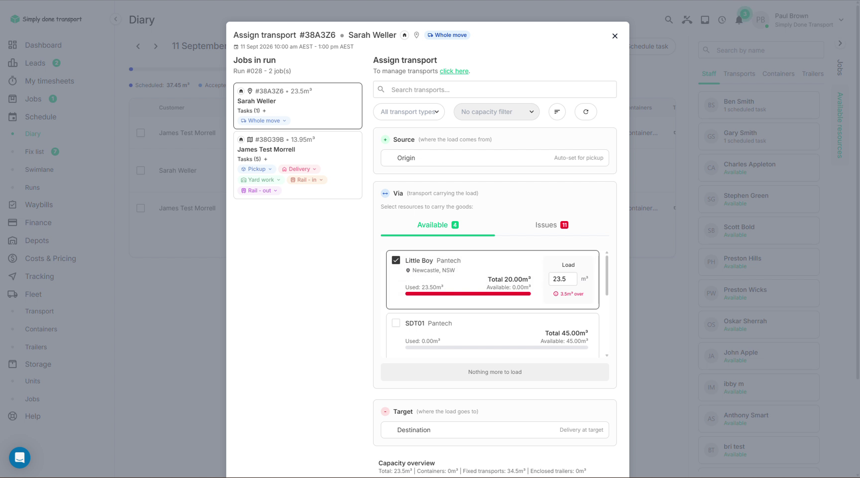Open Finance card icon in sidebar
Screen dimensions: 860x478
tap(12, 223)
